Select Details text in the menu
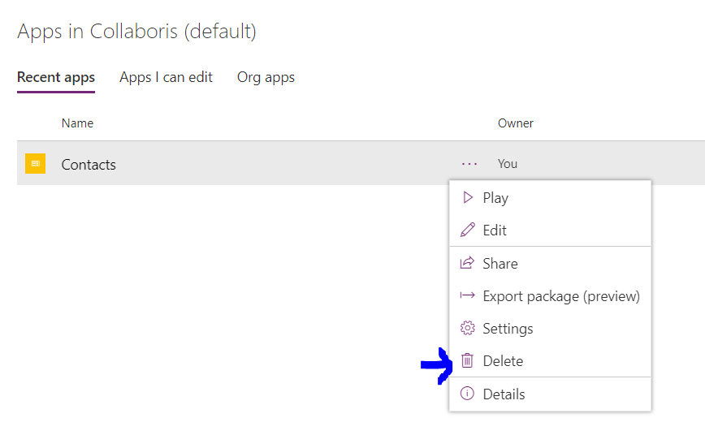 click(x=504, y=394)
